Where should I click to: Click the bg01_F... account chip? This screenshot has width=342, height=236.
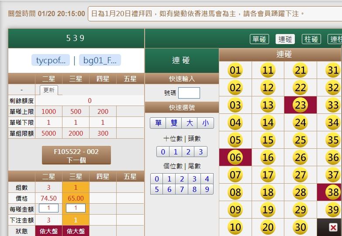100,60
